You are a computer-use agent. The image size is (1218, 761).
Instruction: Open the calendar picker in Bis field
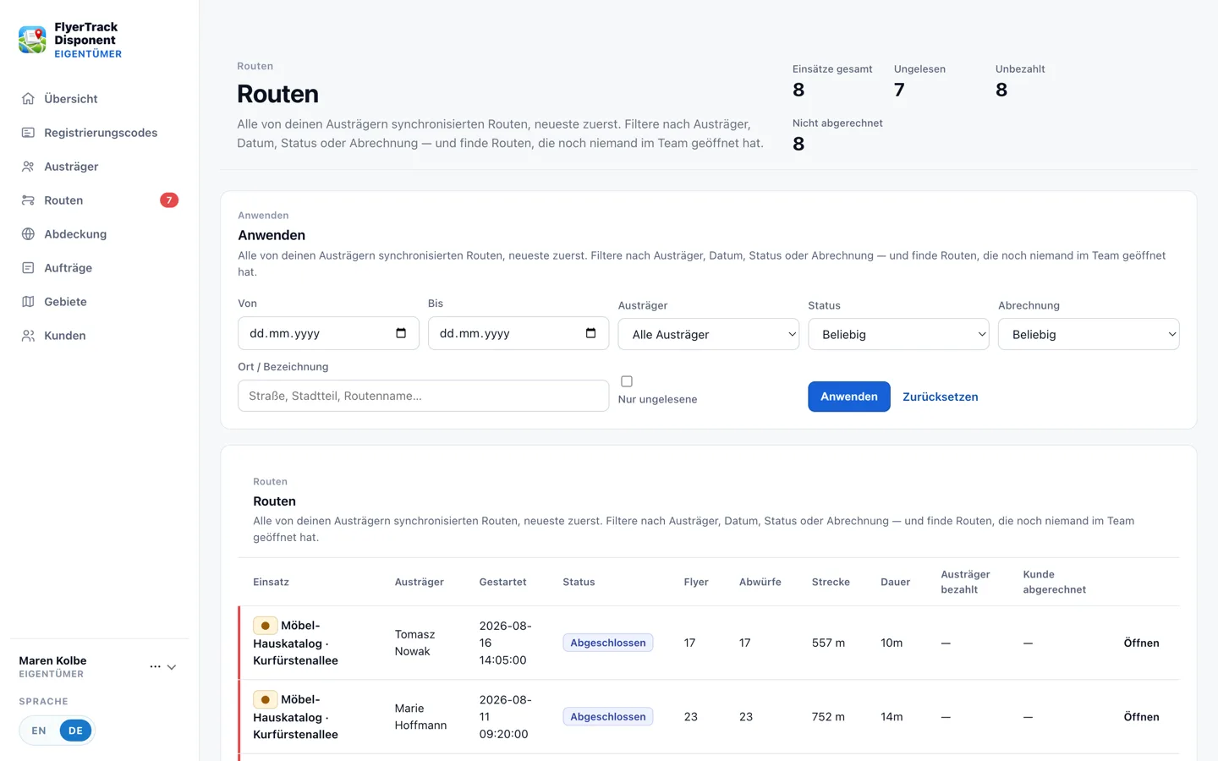[590, 333]
